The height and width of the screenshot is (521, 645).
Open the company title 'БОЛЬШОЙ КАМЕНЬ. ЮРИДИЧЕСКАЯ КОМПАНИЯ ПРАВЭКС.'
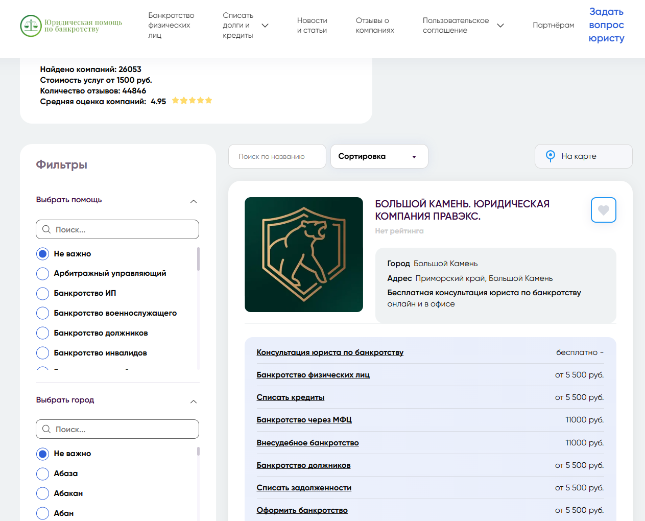[462, 210]
